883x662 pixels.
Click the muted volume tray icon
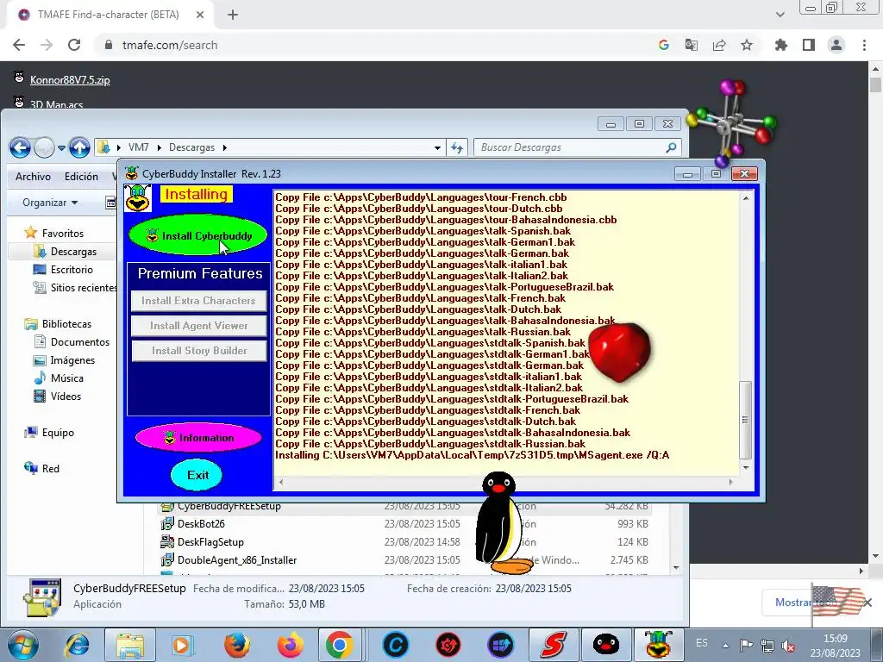788,646
